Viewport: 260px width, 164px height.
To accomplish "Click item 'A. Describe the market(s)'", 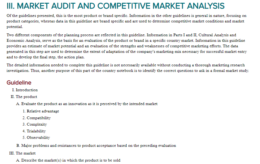I will (x=68, y=160).
